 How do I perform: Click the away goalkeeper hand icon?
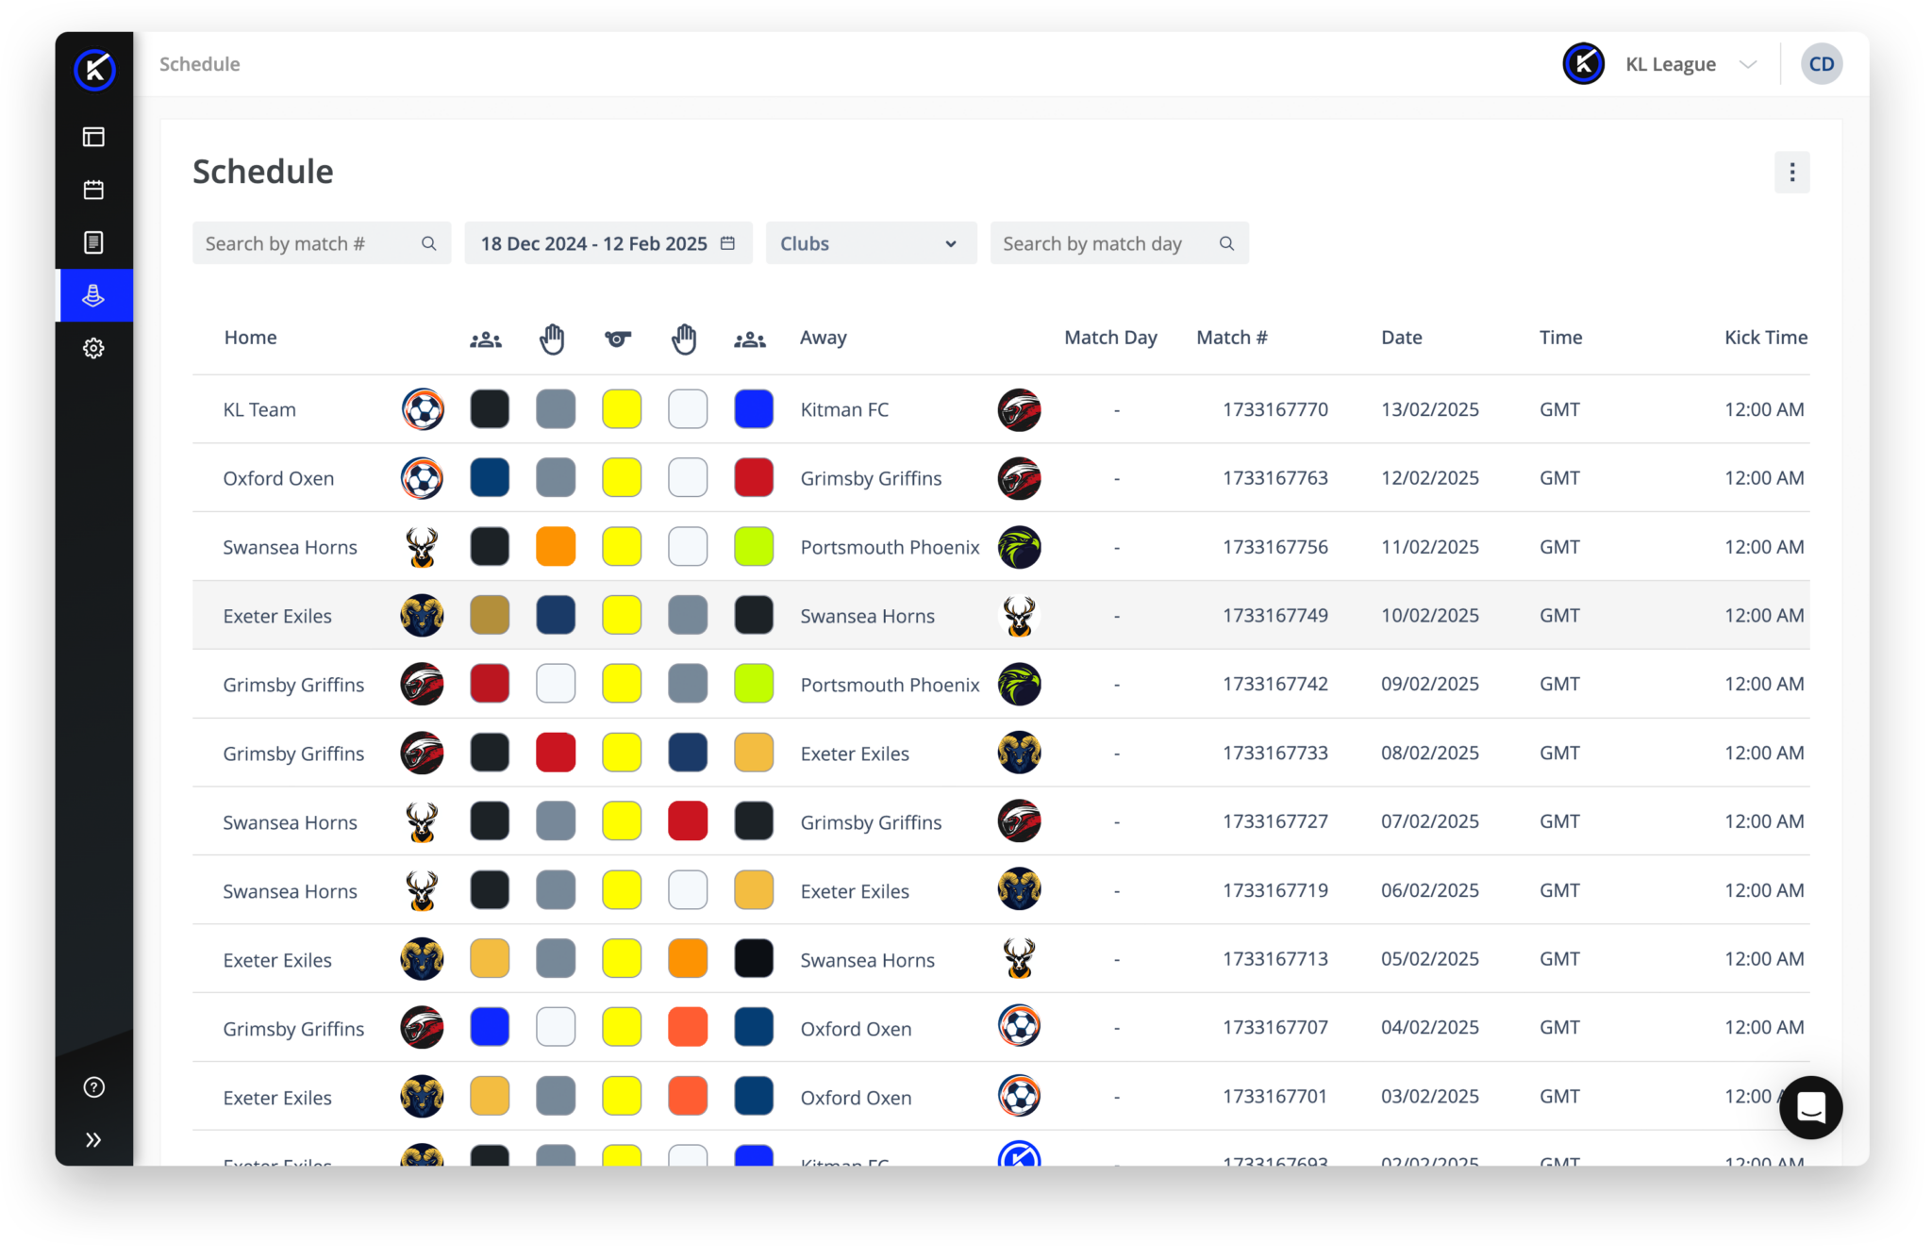pos(686,337)
